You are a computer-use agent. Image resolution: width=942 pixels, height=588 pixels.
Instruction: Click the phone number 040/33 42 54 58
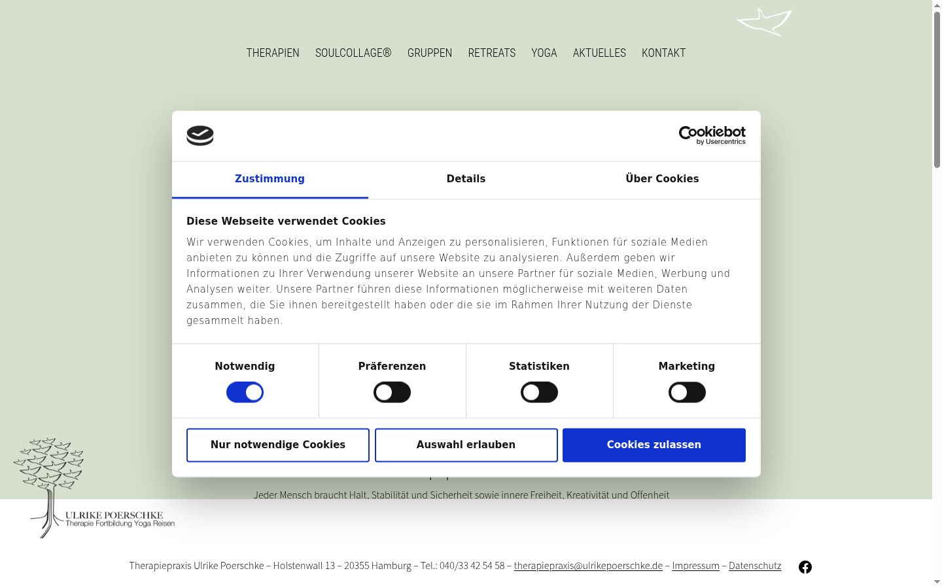pyautogui.click(x=472, y=566)
